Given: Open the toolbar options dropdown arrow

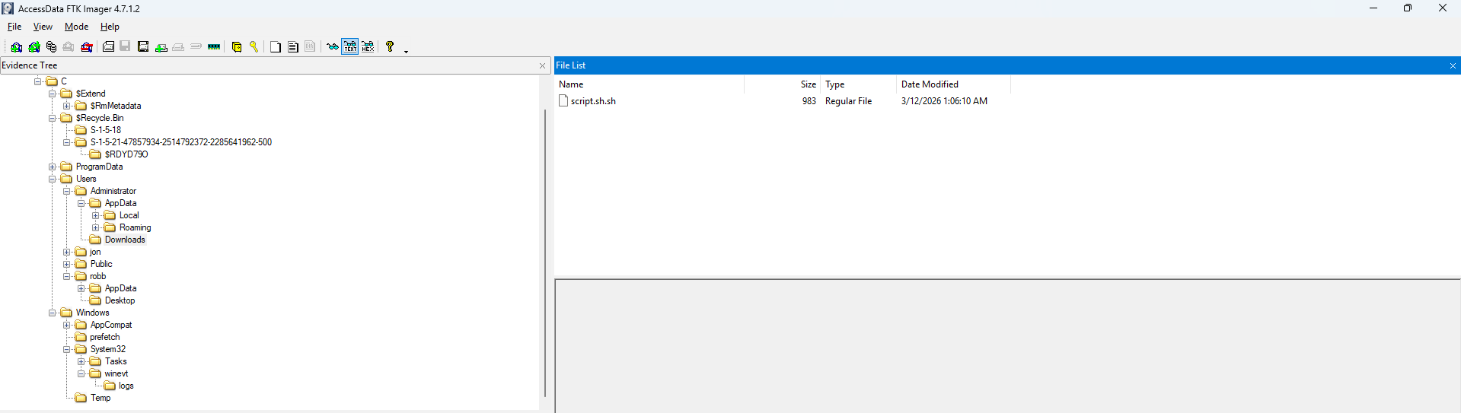Looking at the screenshot, I should coord(406,51).
